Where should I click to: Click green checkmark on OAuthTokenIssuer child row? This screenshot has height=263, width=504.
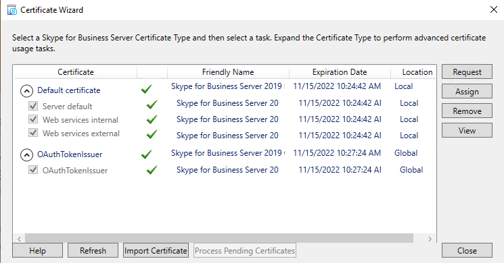pos(152,170)
